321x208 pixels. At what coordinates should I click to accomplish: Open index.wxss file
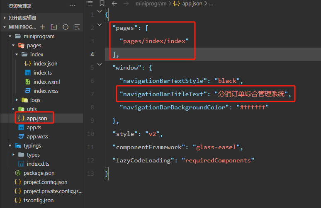(46, 91)
